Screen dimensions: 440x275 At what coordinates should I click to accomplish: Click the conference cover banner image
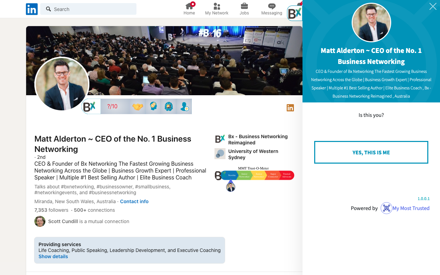[164, 60]
